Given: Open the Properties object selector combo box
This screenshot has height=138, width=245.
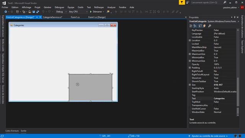Looking at the screenshot, I should (214, 21).
